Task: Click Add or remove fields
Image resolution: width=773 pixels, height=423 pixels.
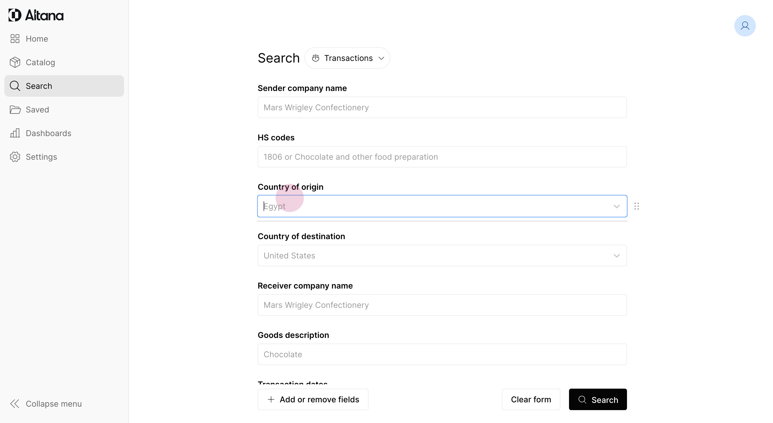Action: pyautogui.click(x=313, y=399)
